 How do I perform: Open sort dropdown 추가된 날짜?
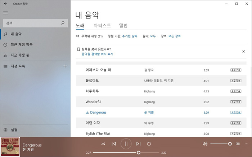[x=130, y=36]
